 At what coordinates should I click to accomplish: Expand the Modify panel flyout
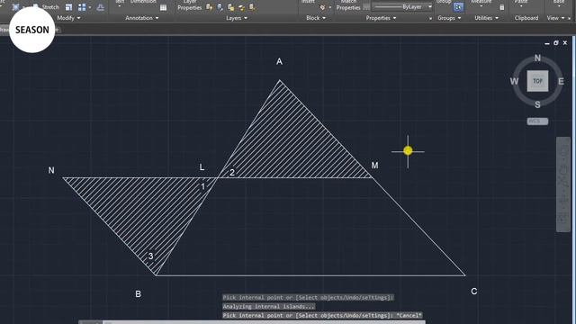click(68, 18)
